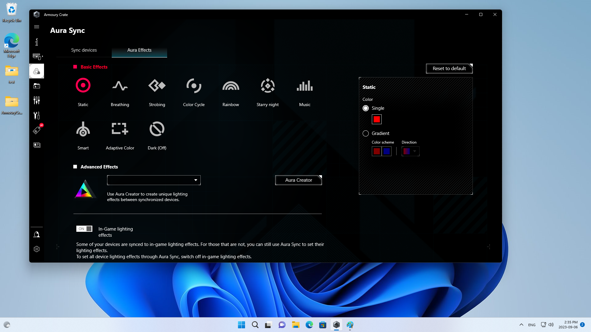Open Chat from the taskbar
Image resolution: width=591 pixels, height=332 pixels.
click(x=282, y=325)
